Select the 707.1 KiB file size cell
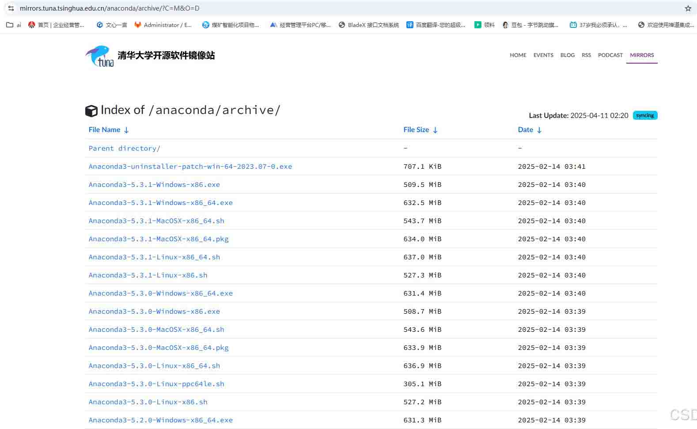The image size is (697, 429). point(422,167)
